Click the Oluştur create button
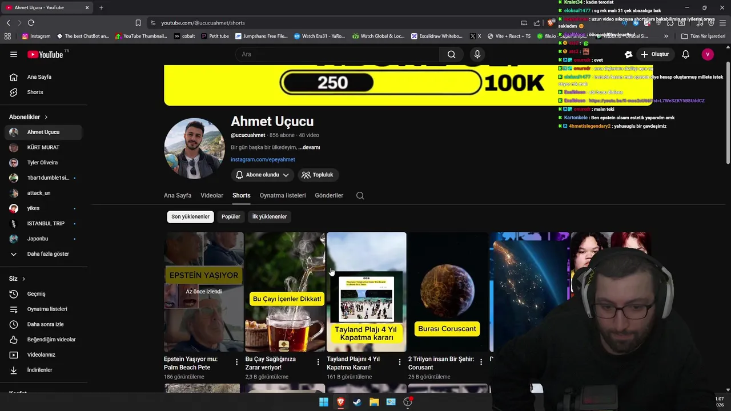 point(654,54)
